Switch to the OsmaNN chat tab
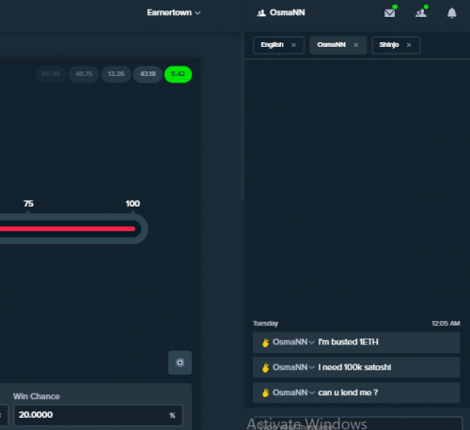The width and height of the screenshot is (470, 430). click(x=331, y=45)
